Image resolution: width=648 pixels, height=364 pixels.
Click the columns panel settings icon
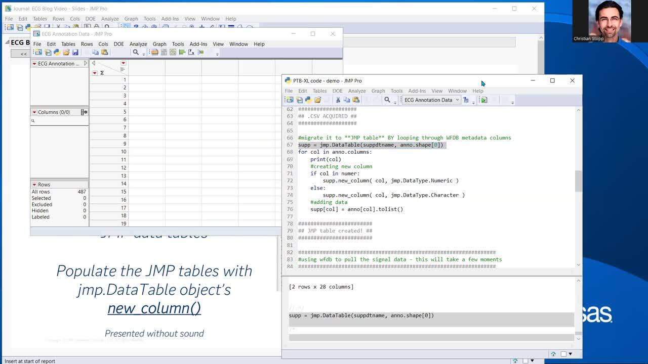click(x=84, y=112)
